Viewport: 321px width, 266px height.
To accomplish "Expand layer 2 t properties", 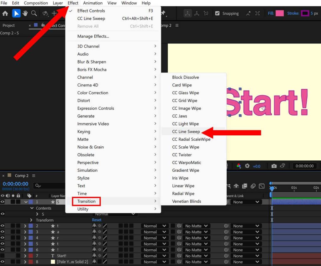I will (x=25, y=226).
